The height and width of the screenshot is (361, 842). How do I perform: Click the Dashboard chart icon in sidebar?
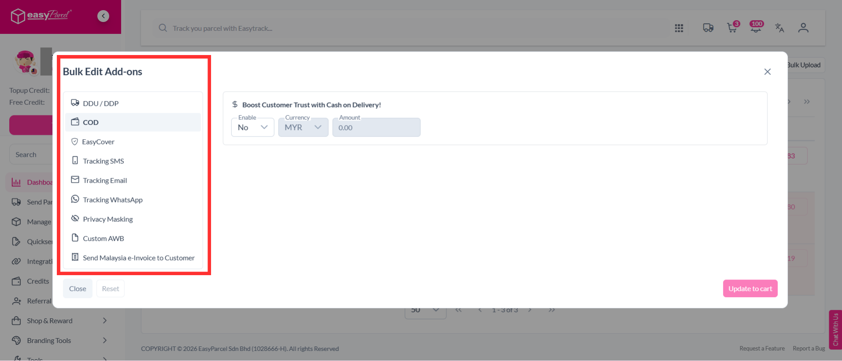pos(16,182)
